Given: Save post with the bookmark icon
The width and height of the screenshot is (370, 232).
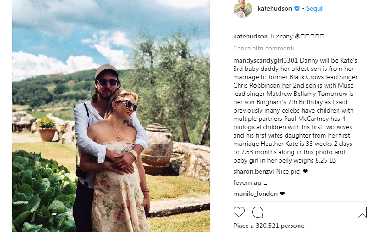Looking at the screenshot, I should pos(362,212).
